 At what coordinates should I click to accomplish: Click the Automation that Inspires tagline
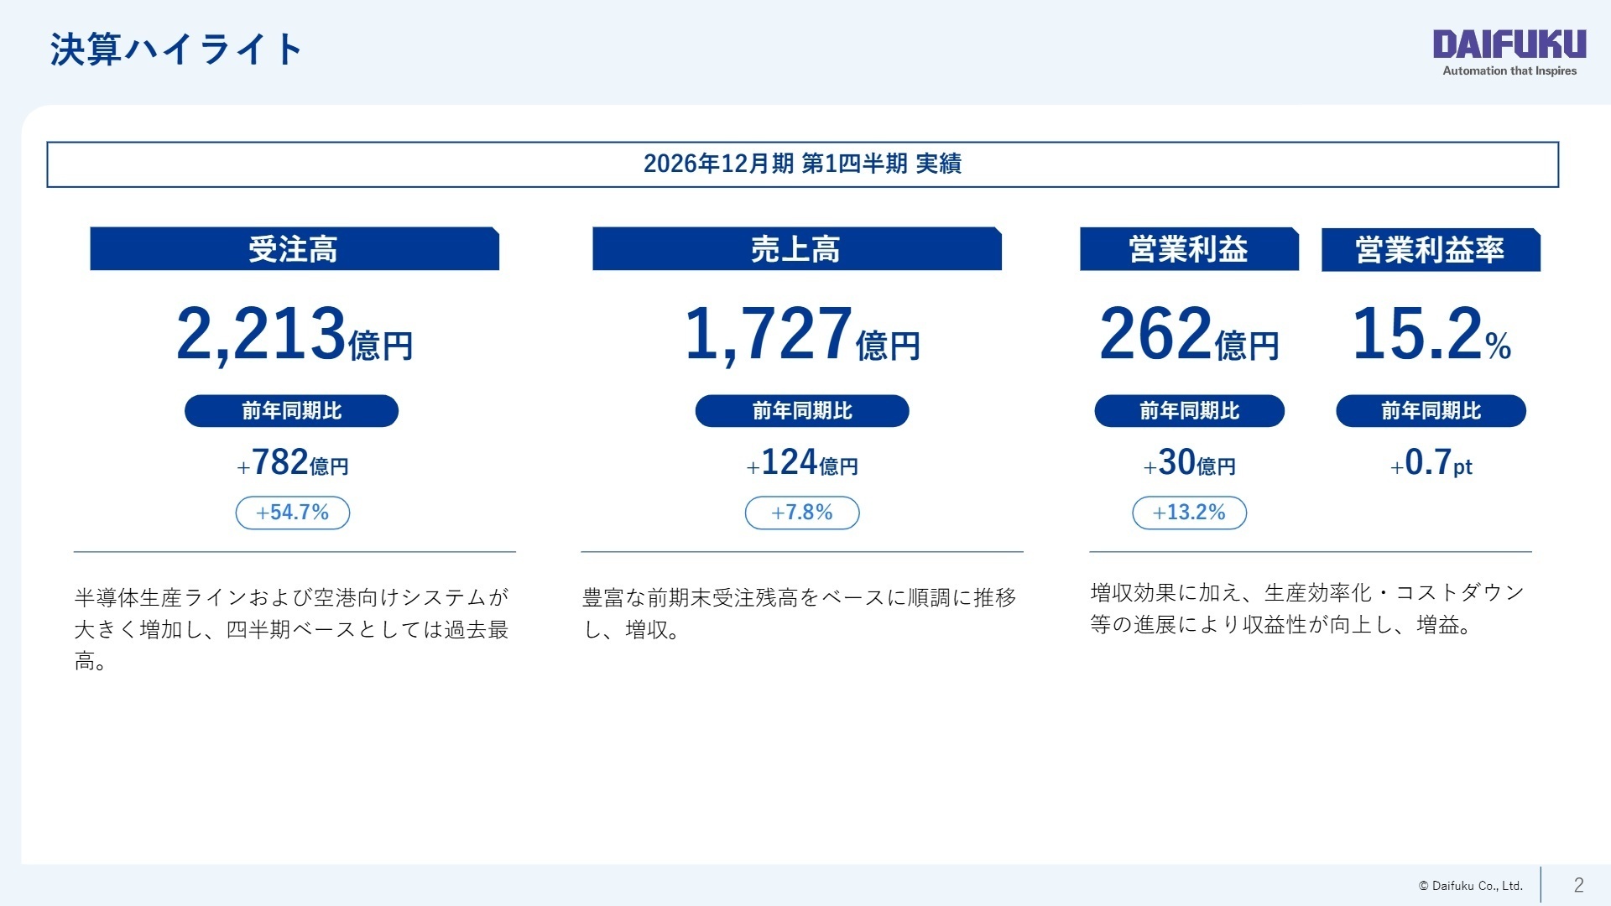click(x=1509, y=71)
